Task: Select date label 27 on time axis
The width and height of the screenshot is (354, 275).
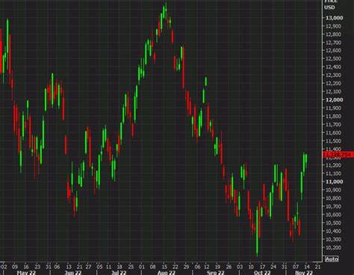Action: pos(88,267)
